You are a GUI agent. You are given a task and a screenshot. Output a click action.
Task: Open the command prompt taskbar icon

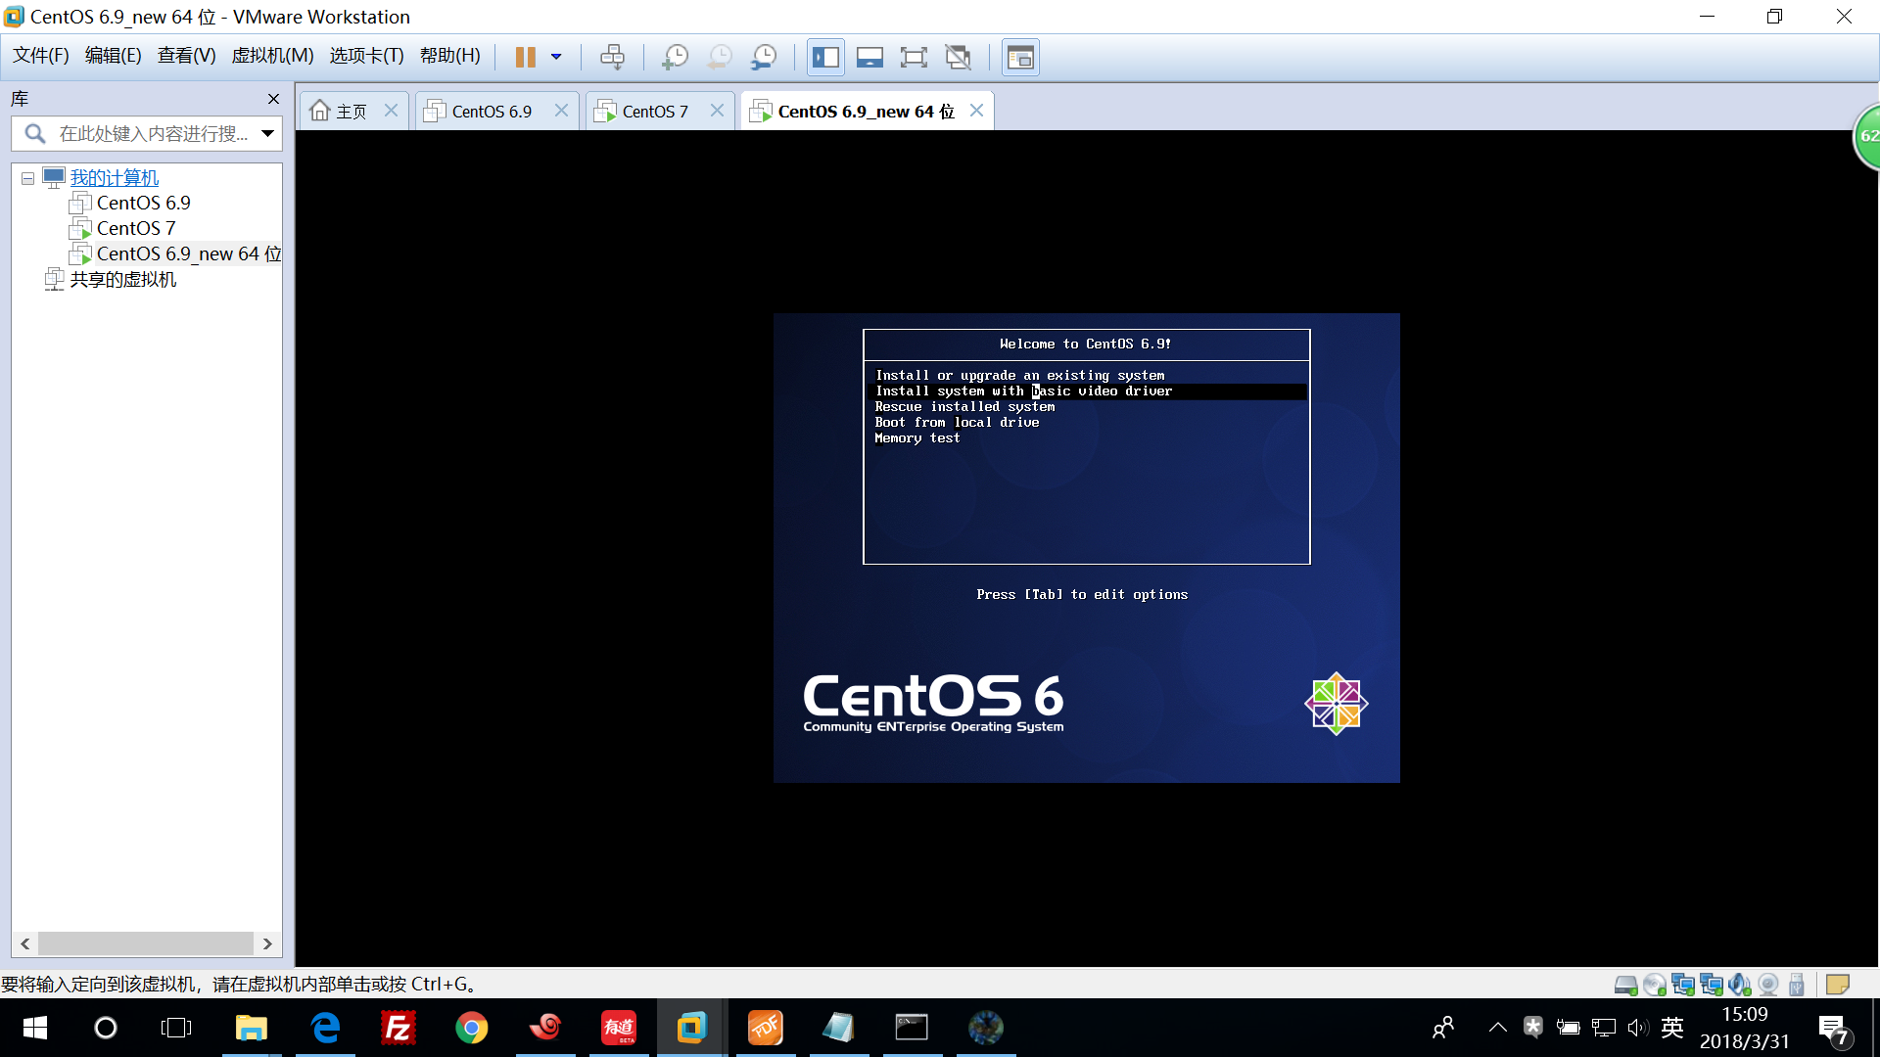[912, 1028]
